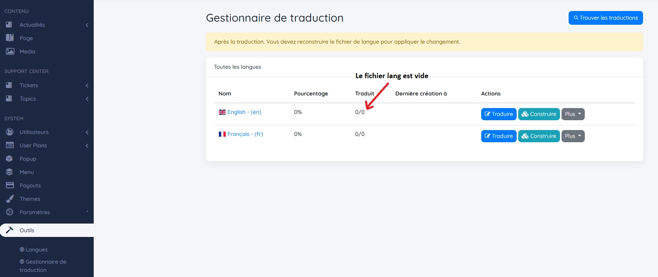
Task: Click the Traduit column header
Action: pos(365,94)
